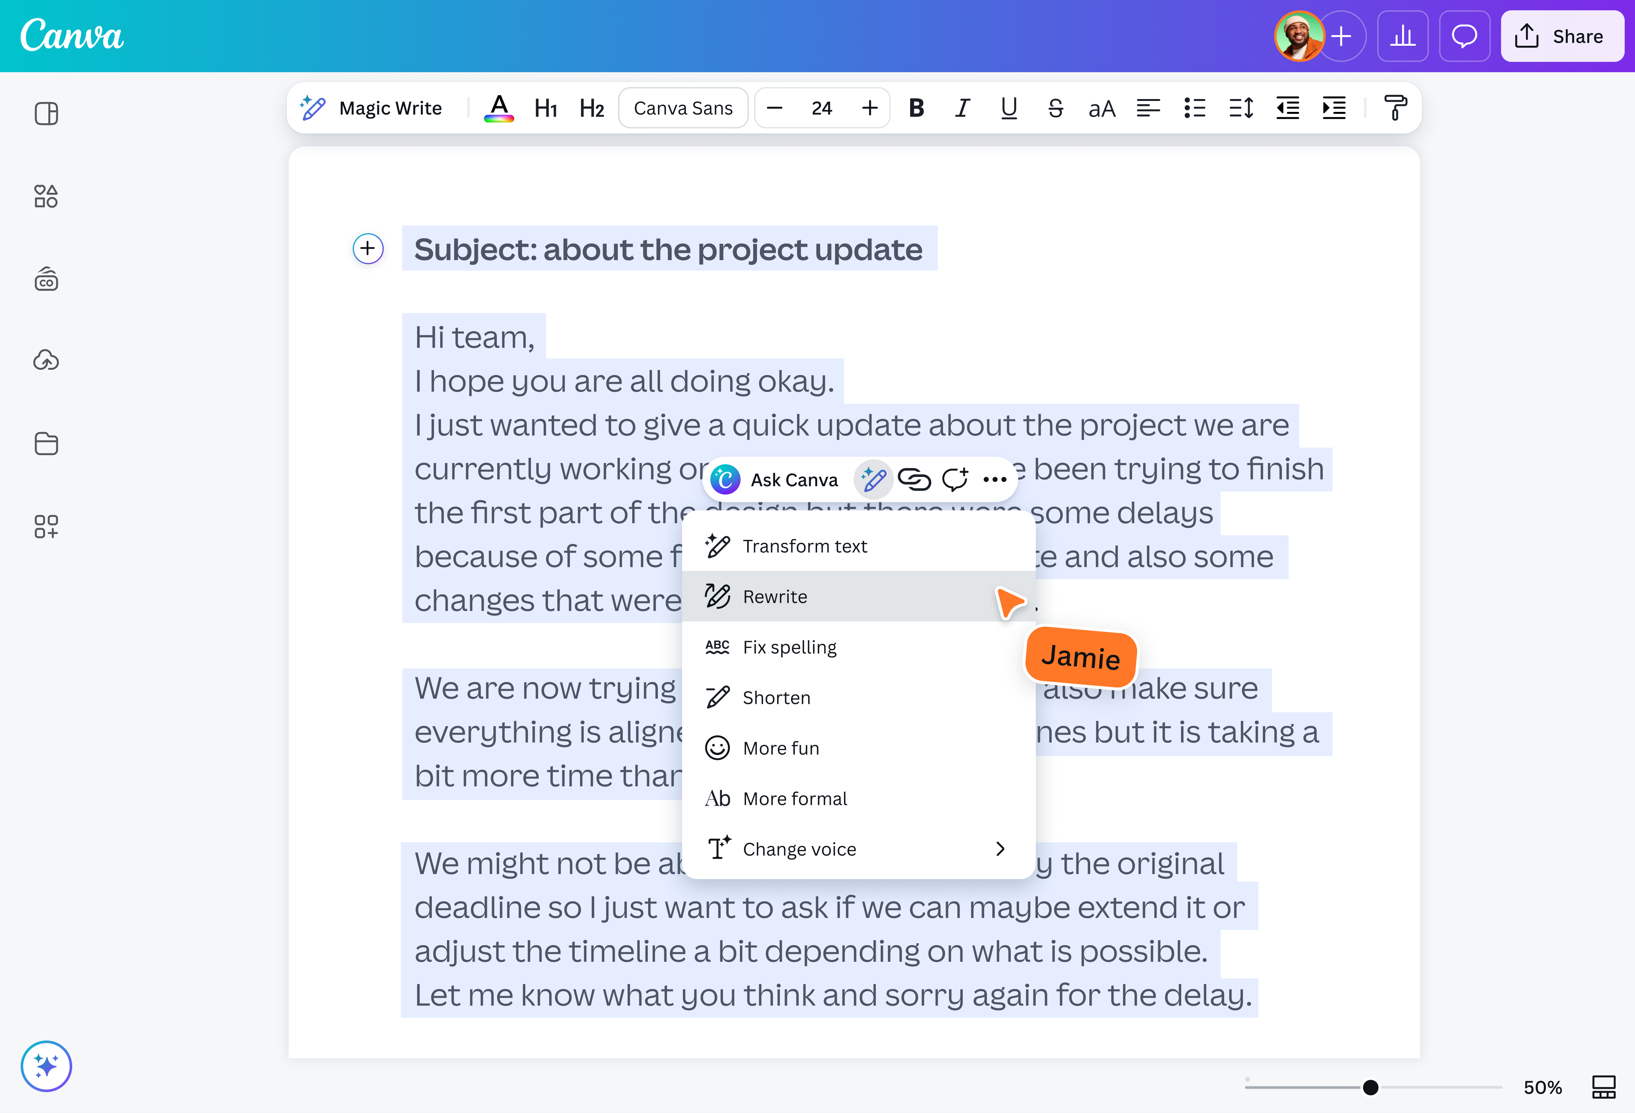Image resolution: width=1635 pixels, height=1113 pixels.
Task: Apply Heading 1 style
Action: [545, 109]
